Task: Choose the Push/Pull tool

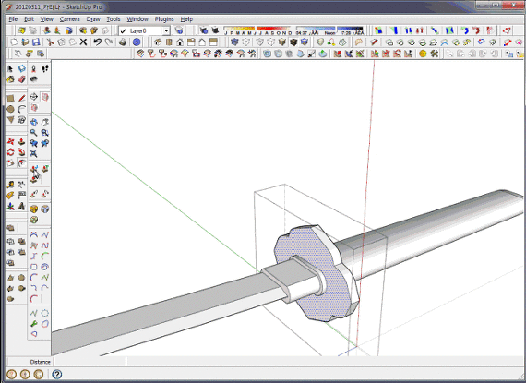Action: (22, 141)
